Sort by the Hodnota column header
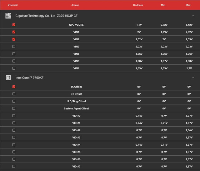The image size is (200, 171). tap(138, 5)
